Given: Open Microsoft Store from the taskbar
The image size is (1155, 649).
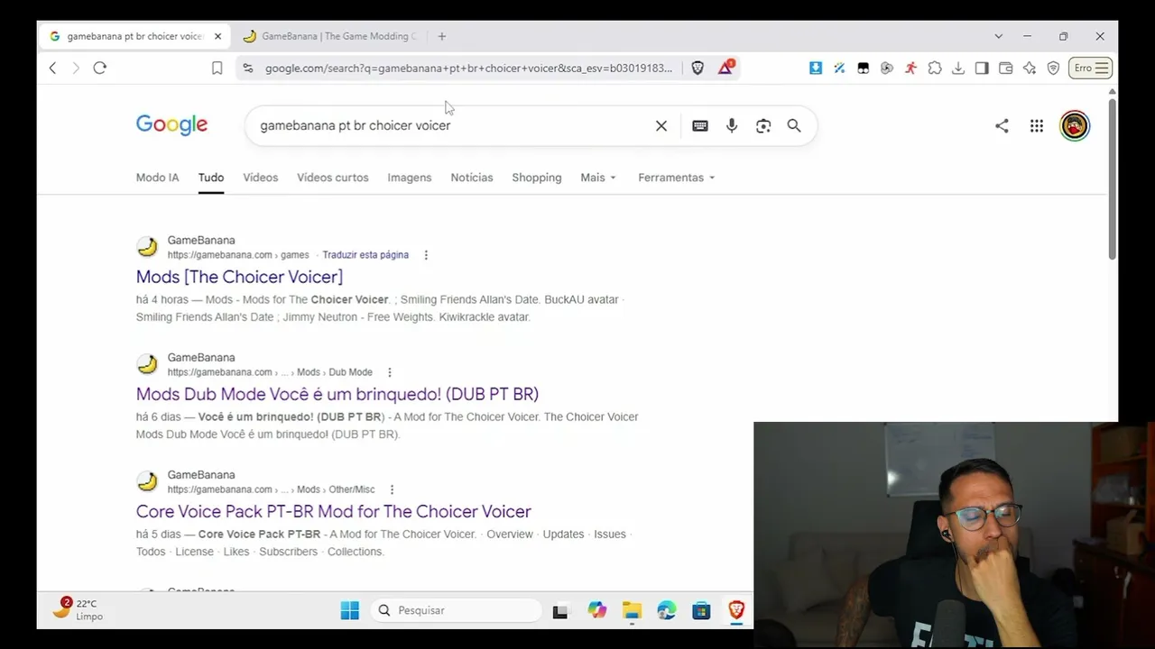Looking at the screenshot, I should pos(701,610).
